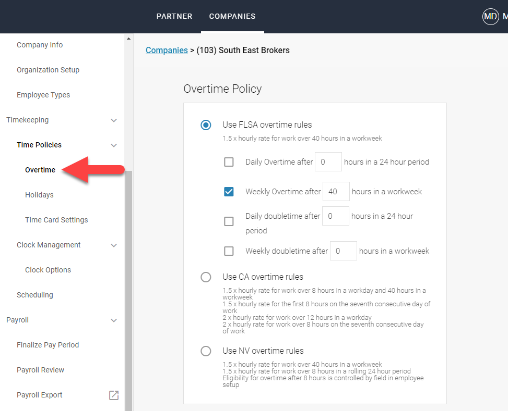Image resolution: width=508 pixels, height=411 pixels.
Task: Check the Daily doubletime option
Action: point(229,221)
